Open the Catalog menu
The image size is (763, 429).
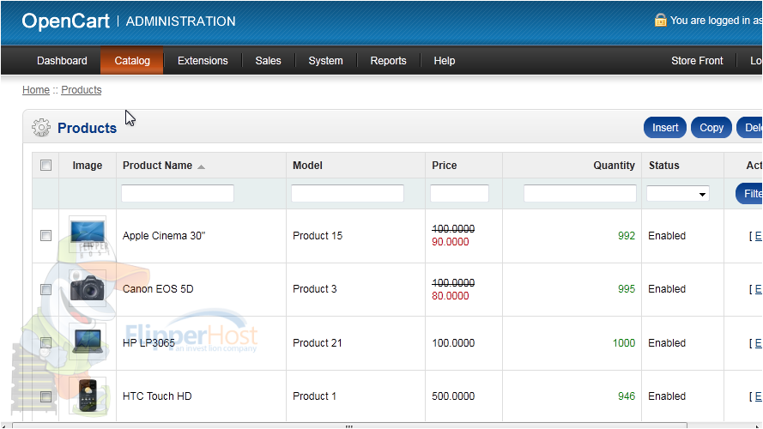point(132,61)
